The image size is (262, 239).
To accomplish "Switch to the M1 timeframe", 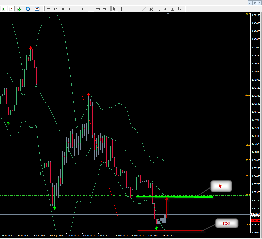I will 49,9.
